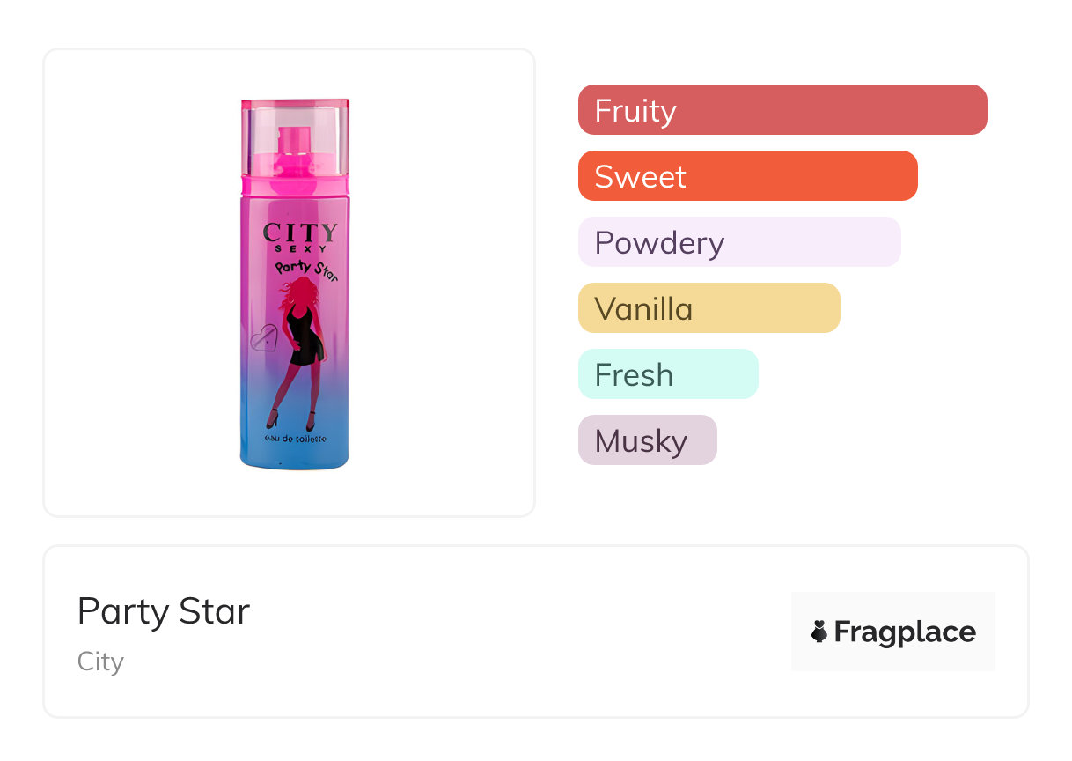Image resolution: width=1072 pixels, height=761 pixels.
Task: Select the Fresh accord bar
Action: coord(667,374)
